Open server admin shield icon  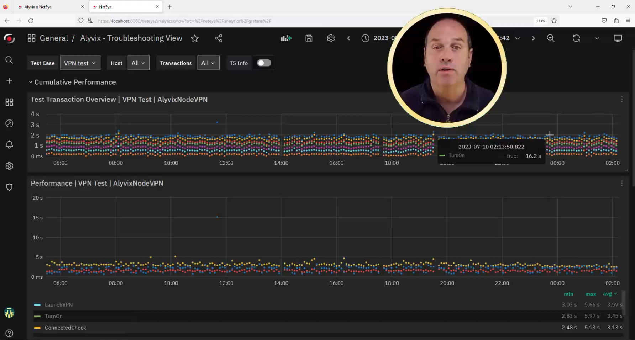pos(9,187)
